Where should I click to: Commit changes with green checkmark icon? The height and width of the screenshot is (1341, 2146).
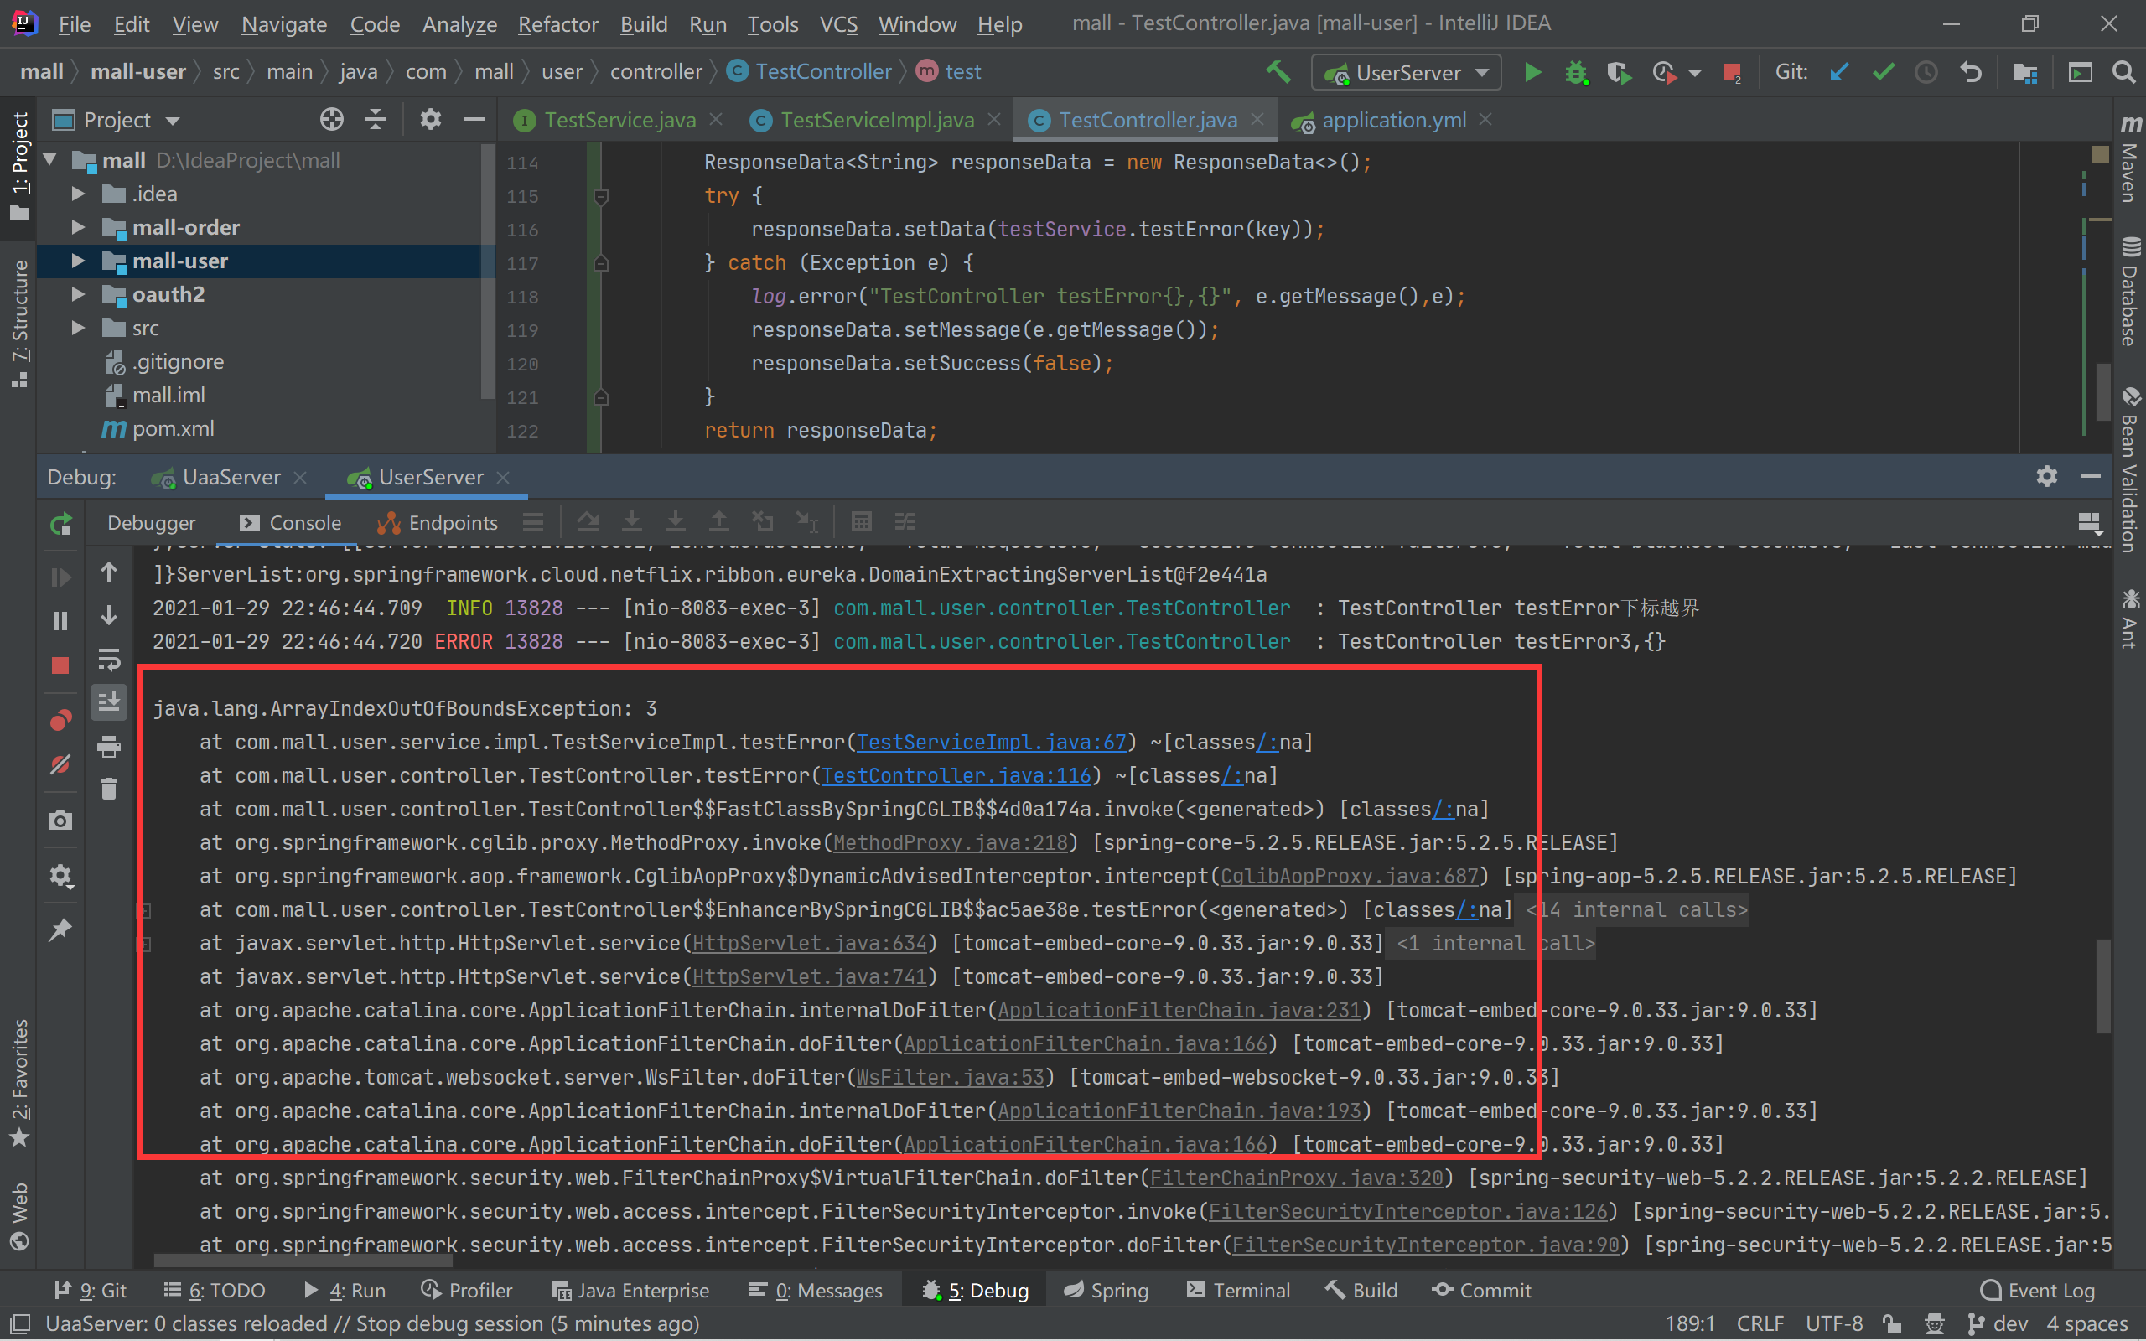coord(1883,72)
